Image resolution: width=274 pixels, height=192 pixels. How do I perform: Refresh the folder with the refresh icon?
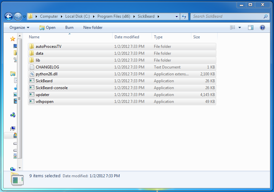[x=184, y=17]
